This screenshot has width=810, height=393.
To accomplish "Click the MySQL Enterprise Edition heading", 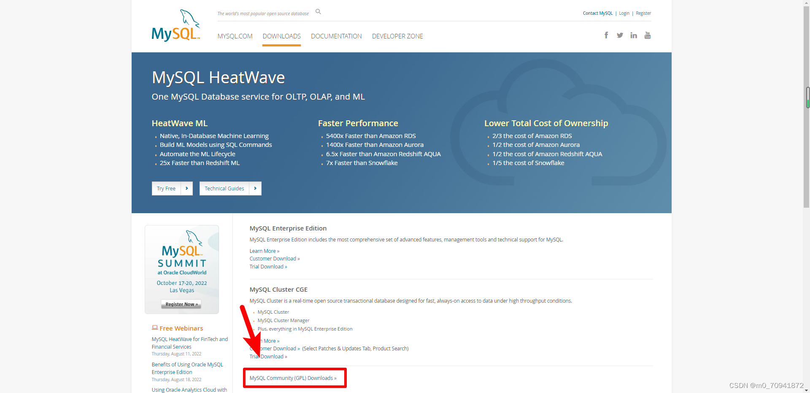I will click(288, 228).
